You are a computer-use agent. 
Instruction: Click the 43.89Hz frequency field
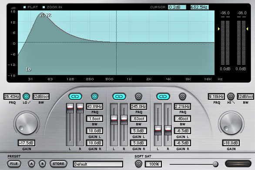[95, 107]
